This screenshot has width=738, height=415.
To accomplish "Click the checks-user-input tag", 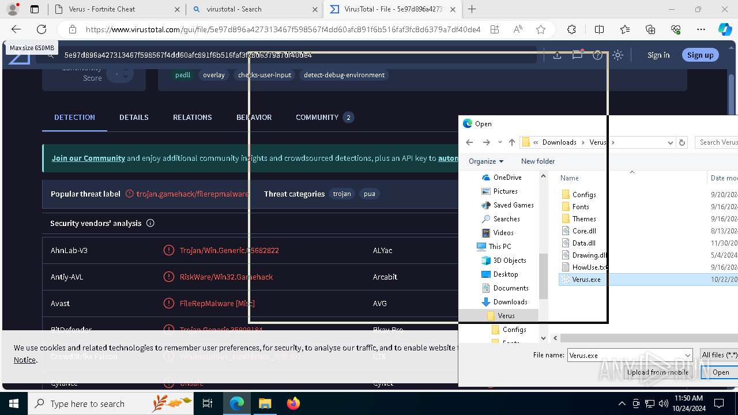I will pos(265,75).
